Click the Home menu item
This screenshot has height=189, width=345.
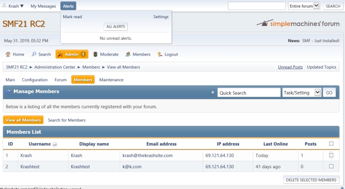[15, 54]
